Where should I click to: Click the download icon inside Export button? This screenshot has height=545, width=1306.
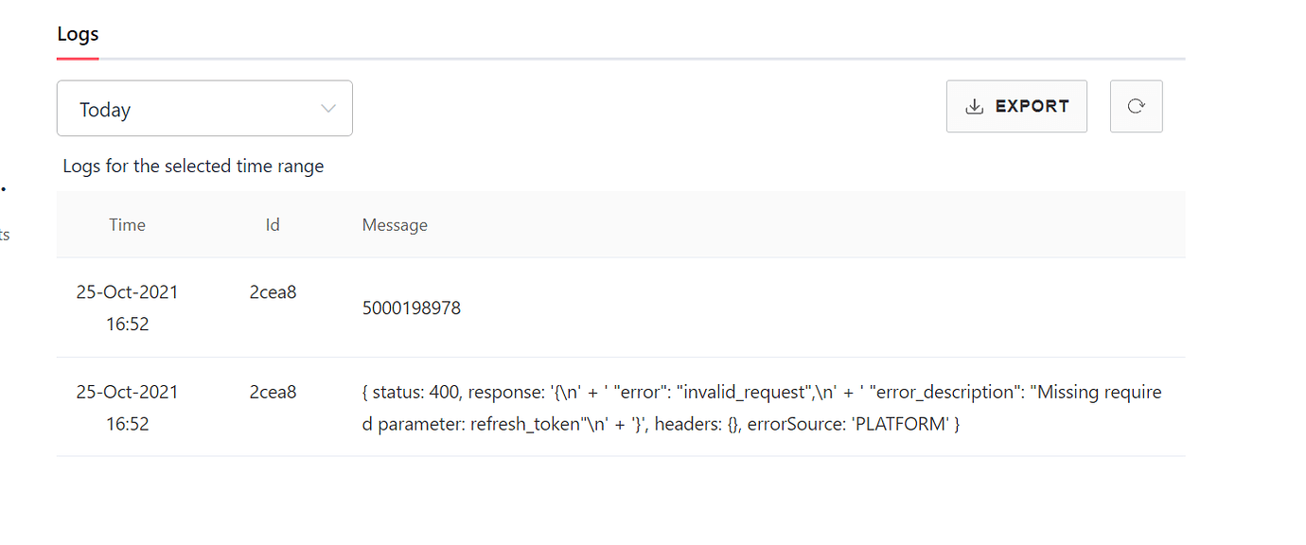[974, 106]
